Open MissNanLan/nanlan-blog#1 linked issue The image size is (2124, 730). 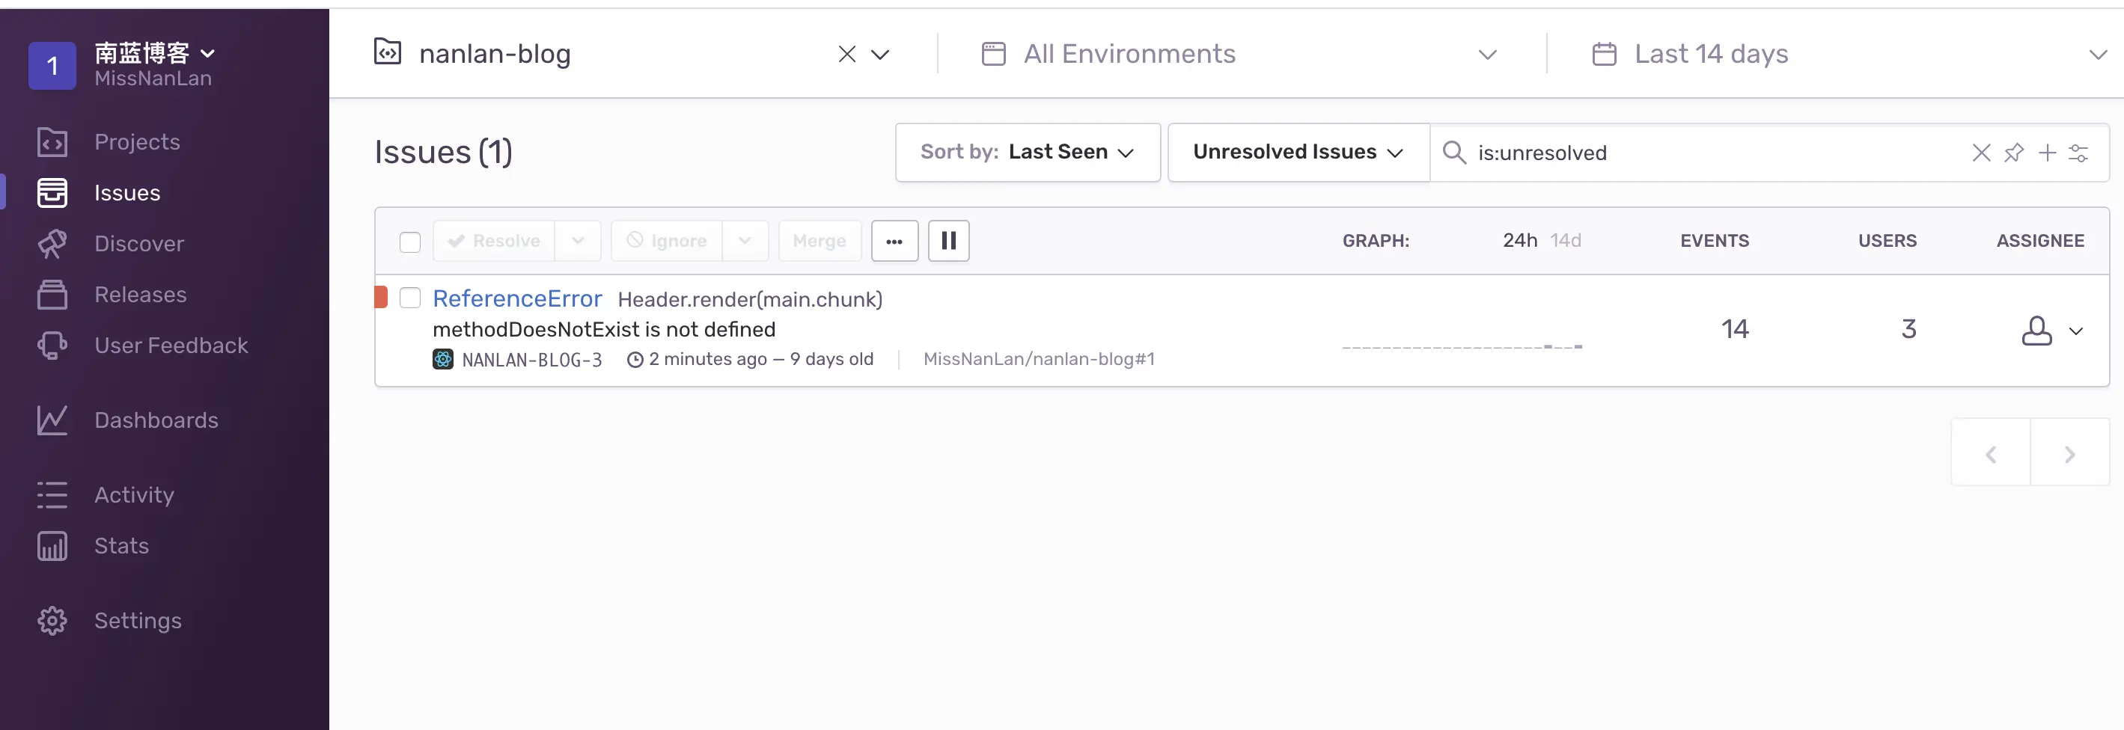(1039, 359)
